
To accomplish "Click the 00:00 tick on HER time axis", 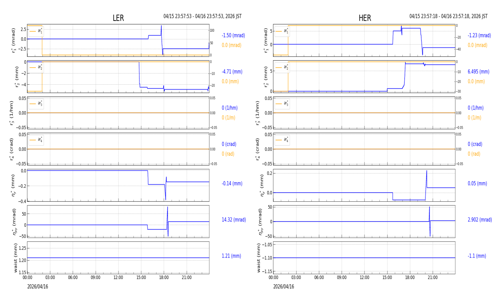I will [274, 278].
